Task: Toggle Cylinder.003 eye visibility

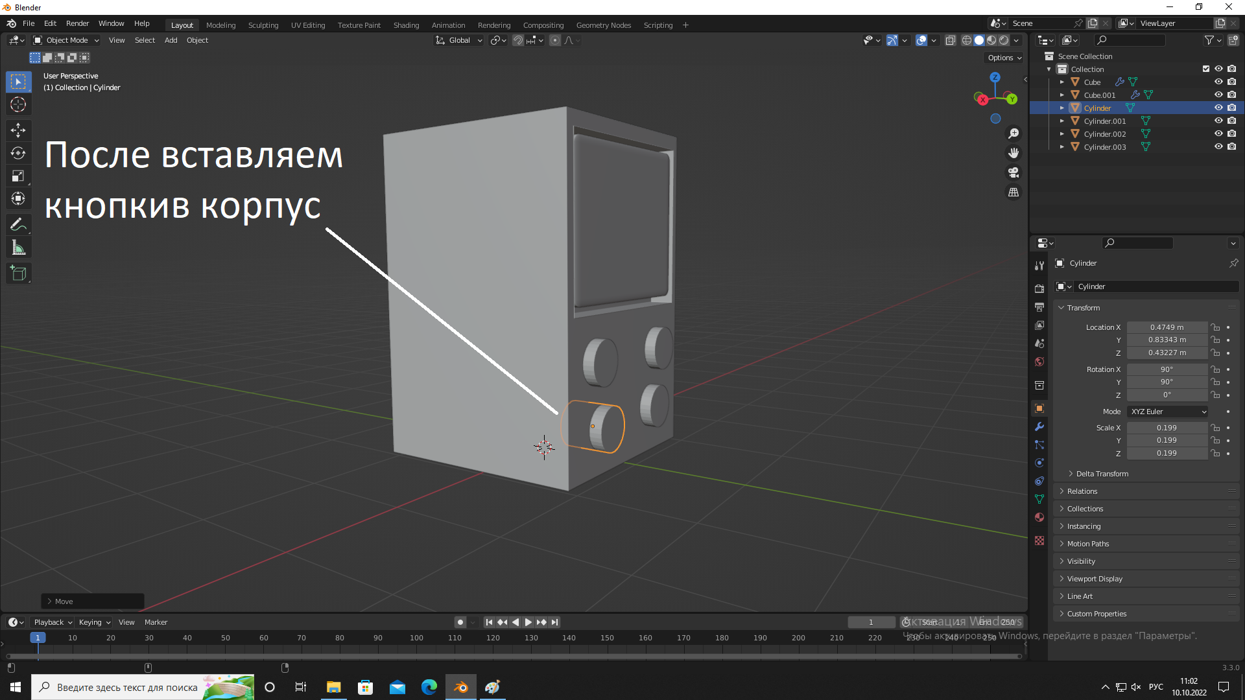Action: pos(1218,146)
